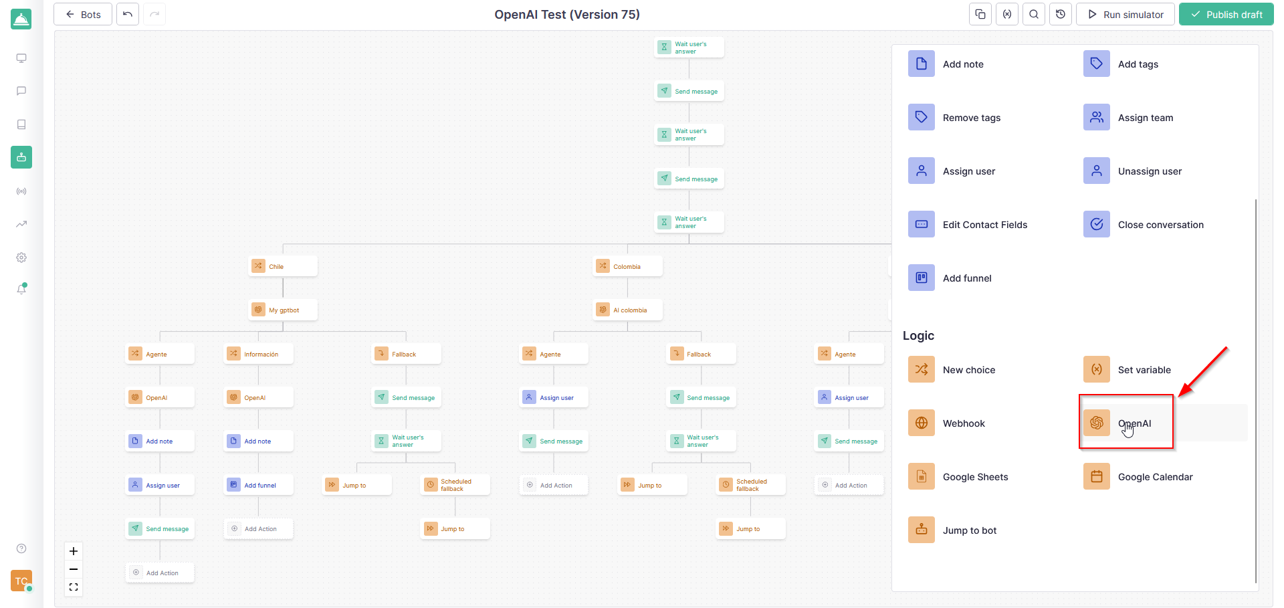The height and width of the screenshot is (608, 1284).
Task: Select the Chile choice node on canvas
Action: pos(283,266)
